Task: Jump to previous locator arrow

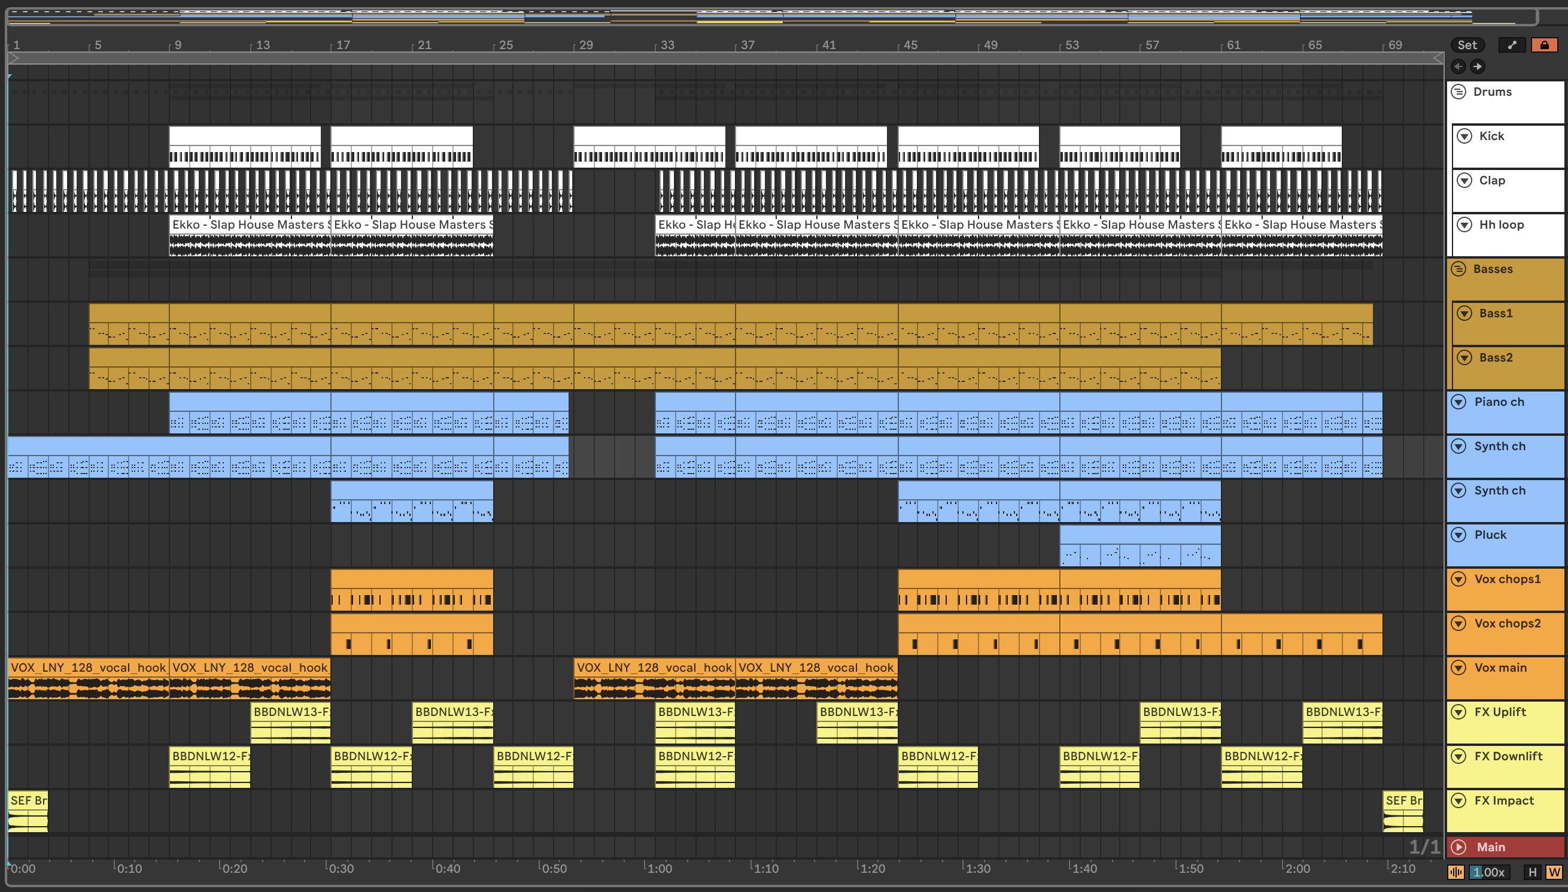Action: pos(1458,66)
